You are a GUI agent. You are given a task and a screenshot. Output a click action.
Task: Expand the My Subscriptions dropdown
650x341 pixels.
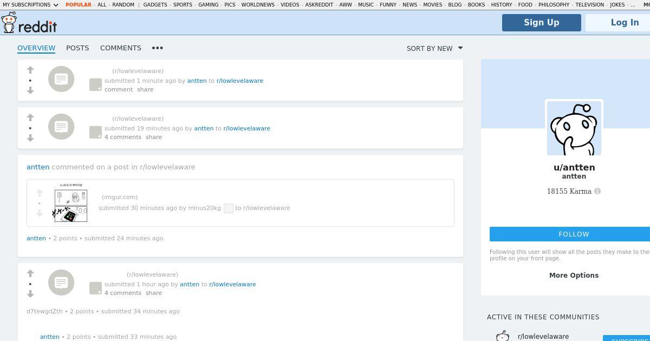tap(30, 5)
